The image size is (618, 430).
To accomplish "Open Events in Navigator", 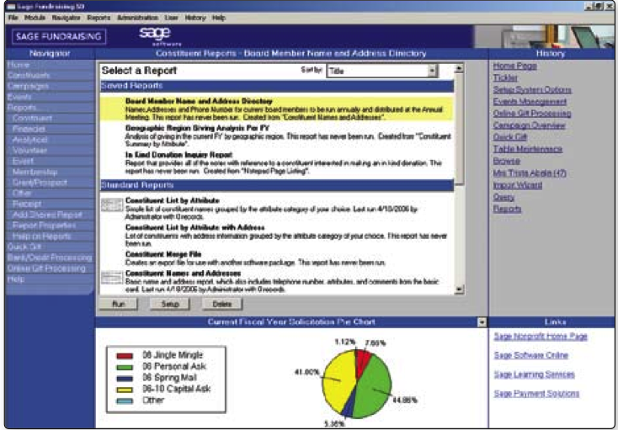I will click(50, 97).
